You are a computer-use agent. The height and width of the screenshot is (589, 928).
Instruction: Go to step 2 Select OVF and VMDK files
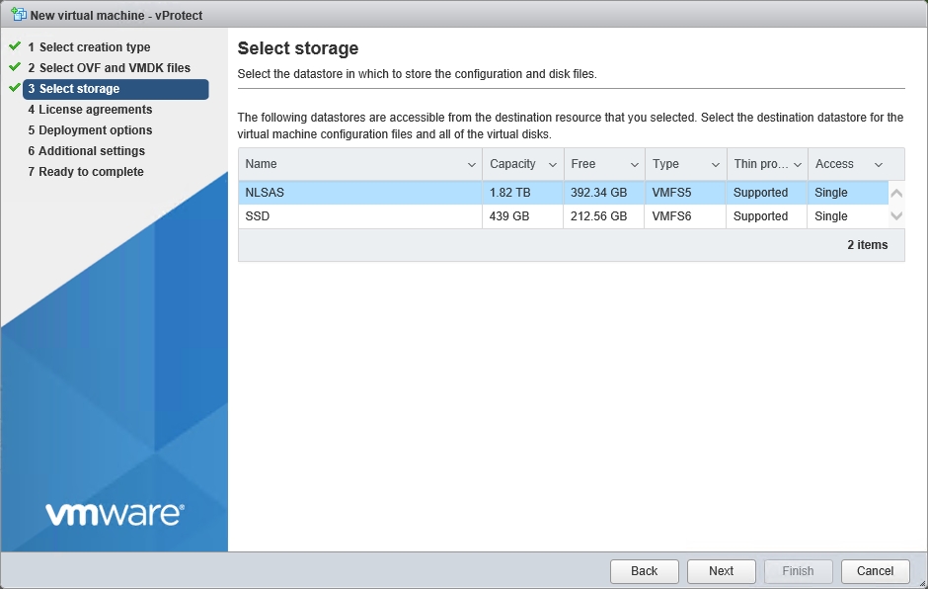pyautogui.click(x=115, y=68)
